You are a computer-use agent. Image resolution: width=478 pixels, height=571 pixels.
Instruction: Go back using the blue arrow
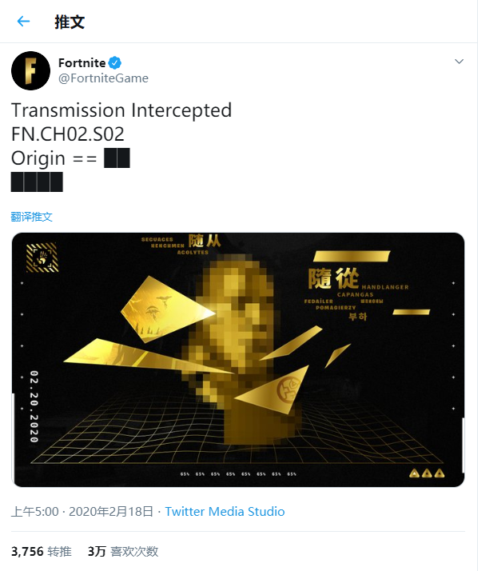coord(23,22)
